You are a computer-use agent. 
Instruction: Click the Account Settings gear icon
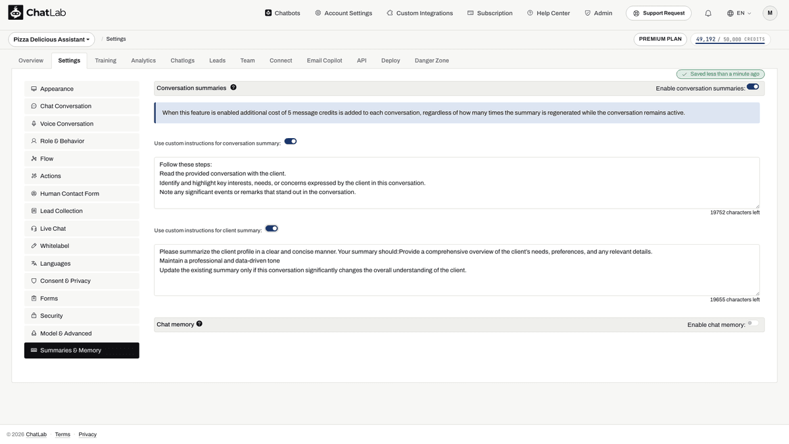(x=318, y=12)
